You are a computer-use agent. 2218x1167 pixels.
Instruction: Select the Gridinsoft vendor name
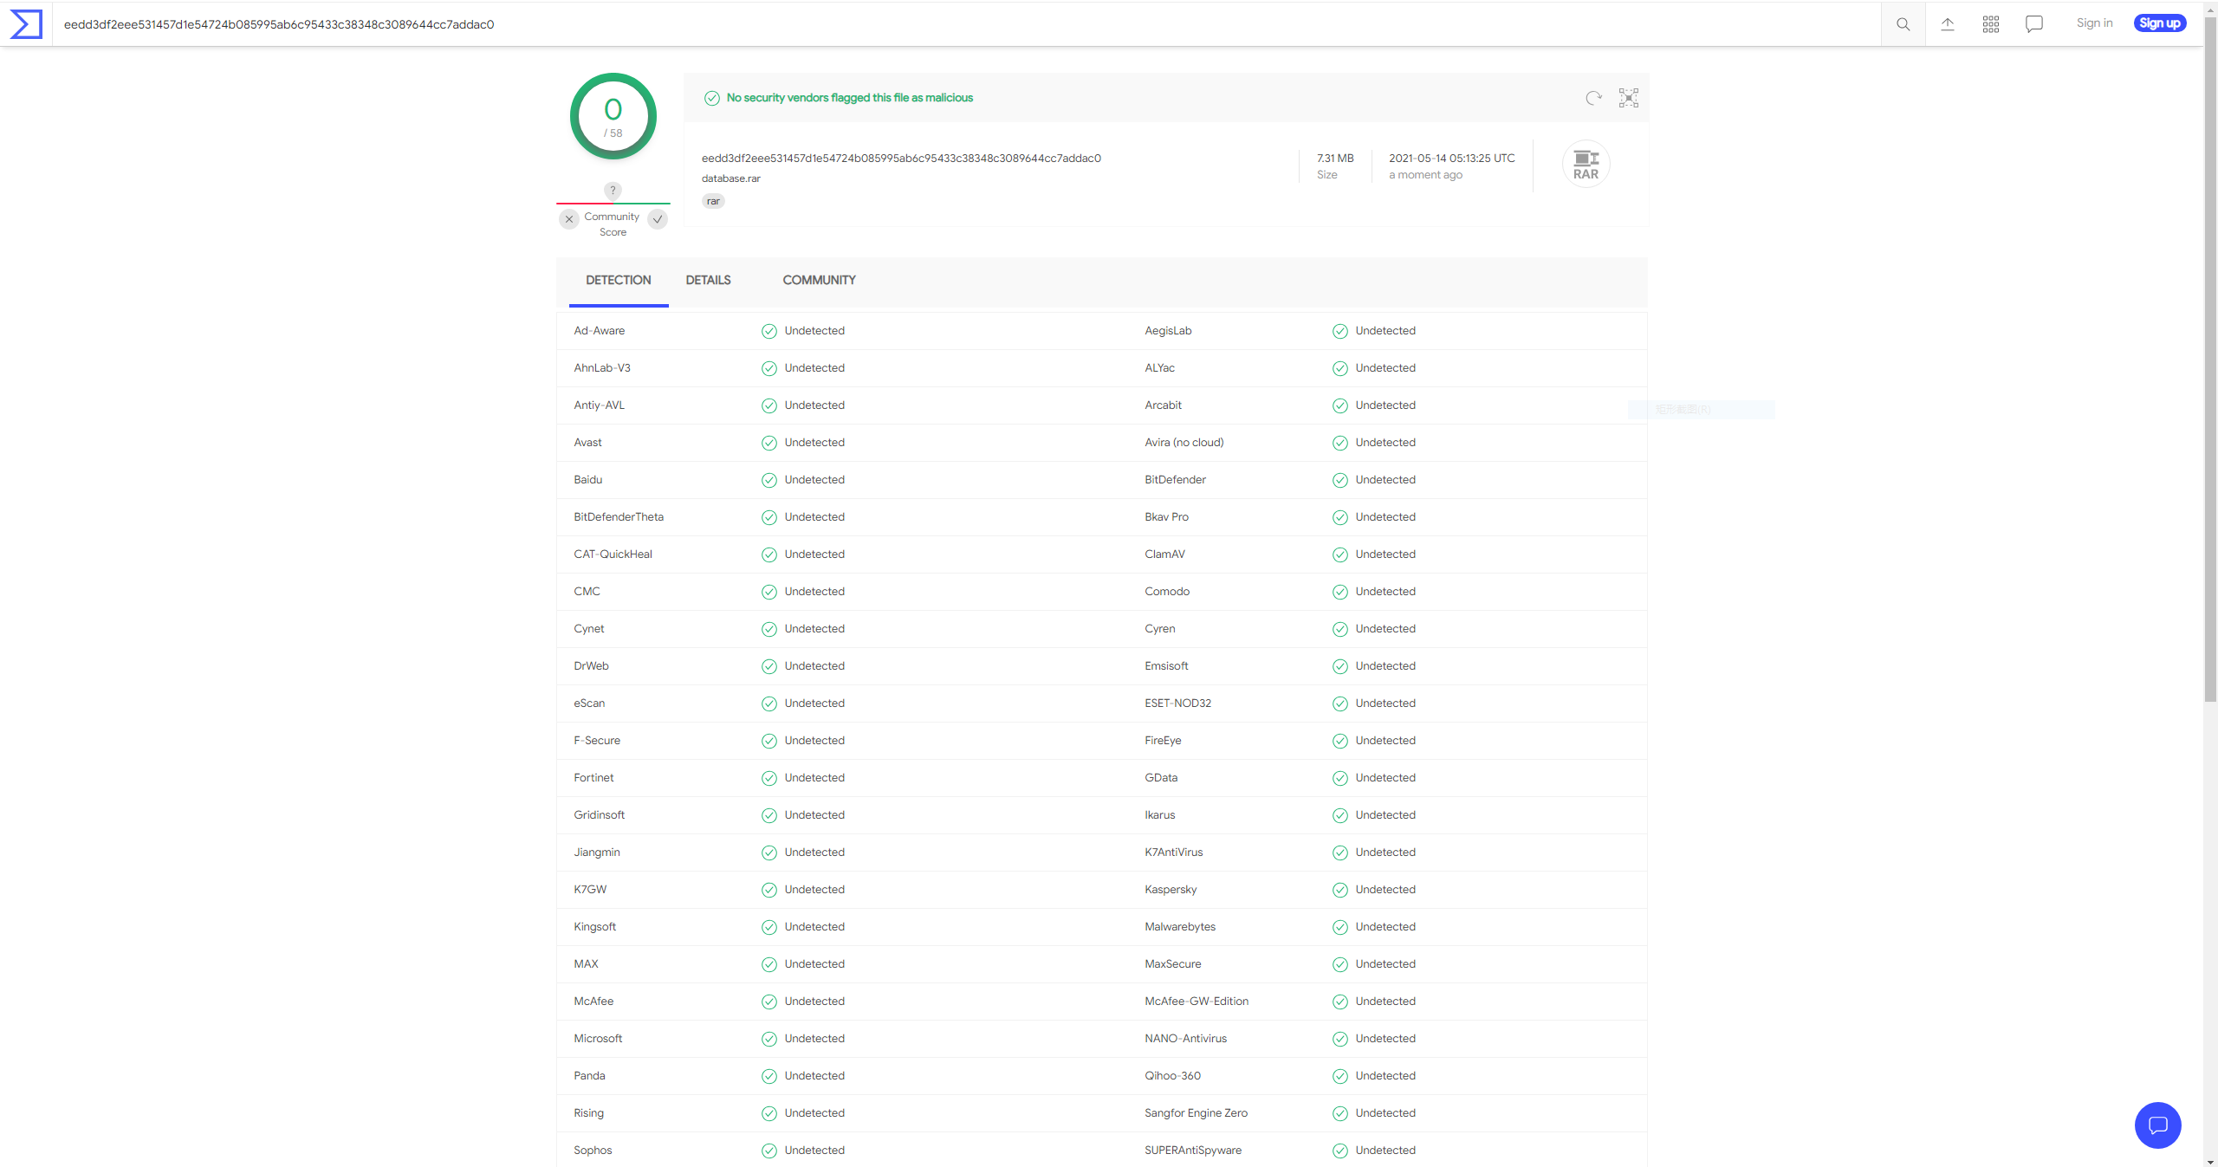point(599,815)
